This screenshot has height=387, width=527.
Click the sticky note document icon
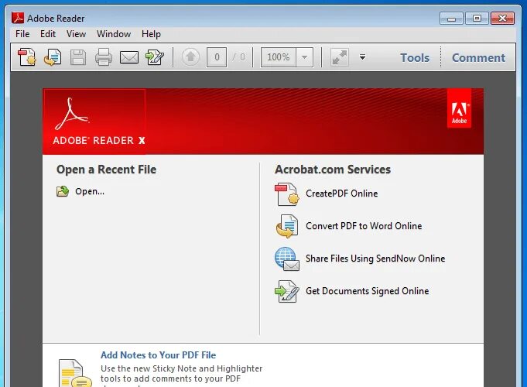click(x=74, y=373)
